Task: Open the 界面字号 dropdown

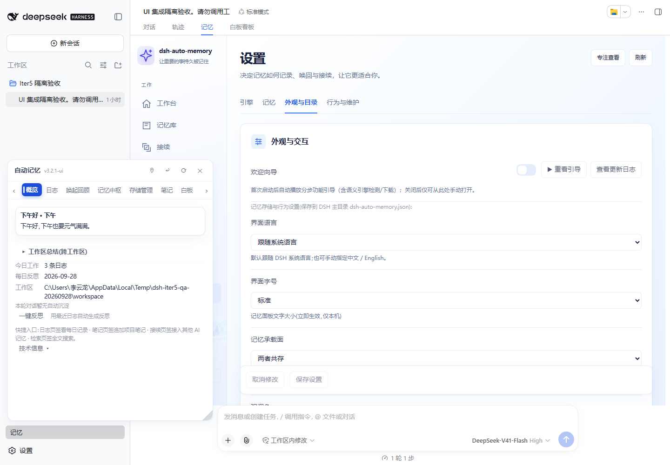Action: (x=446, y=300)
